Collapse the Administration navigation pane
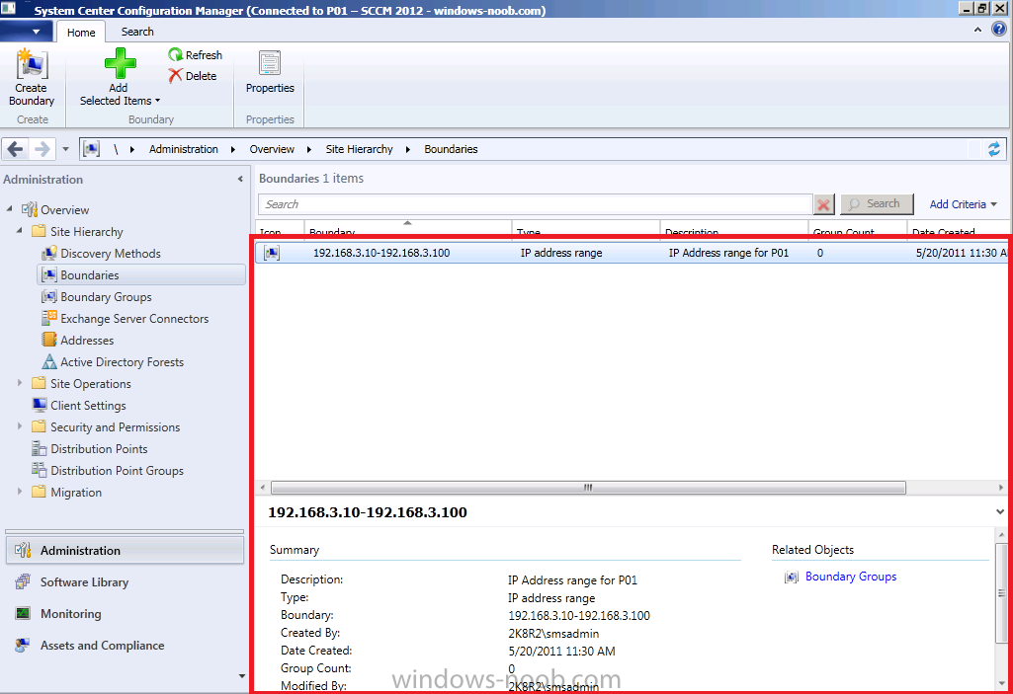Viewport: 1013px width, 694px height. click(x=240, y=179)
